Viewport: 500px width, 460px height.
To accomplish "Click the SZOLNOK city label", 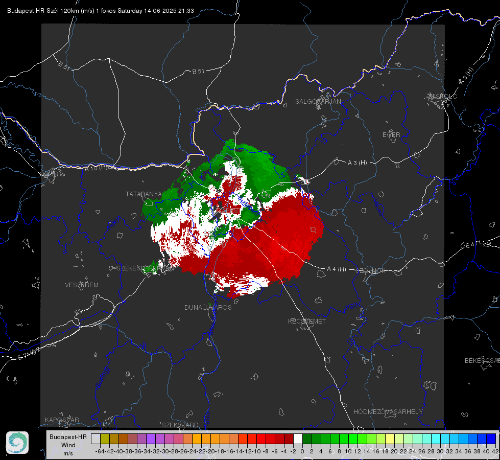I will tap(371, 270).
